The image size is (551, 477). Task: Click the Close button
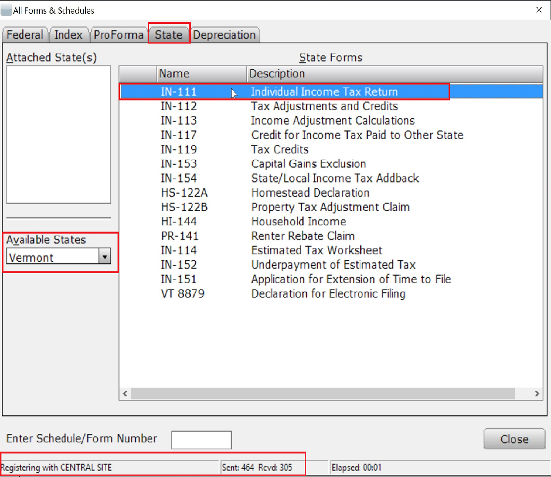pyautogui.click(x=514, y=439)
